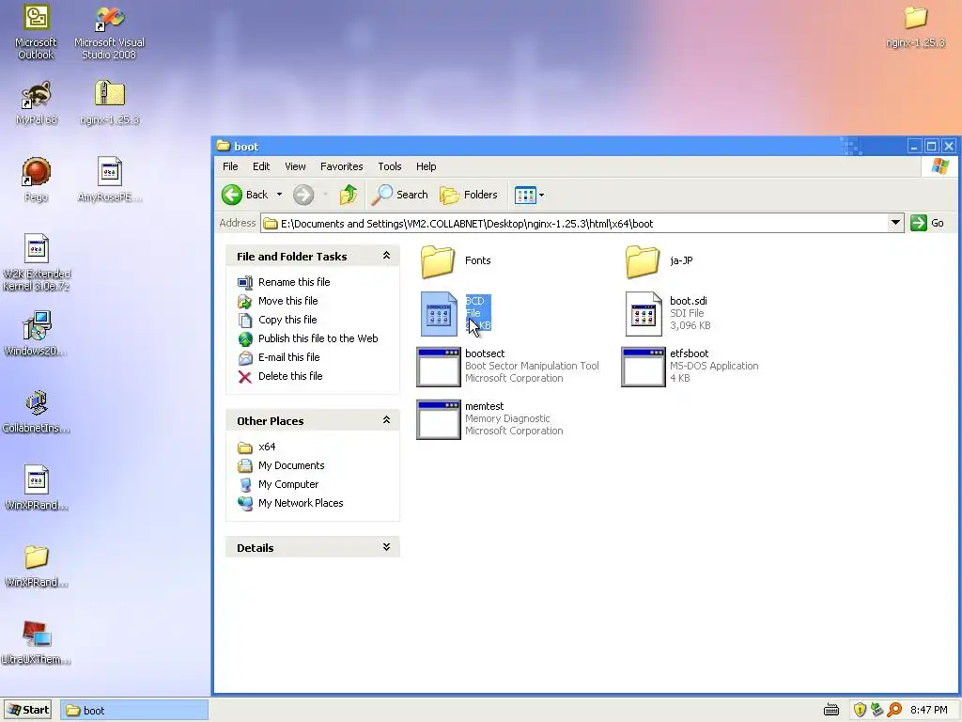Go to the x64 folder link

[x=267, y=447]
